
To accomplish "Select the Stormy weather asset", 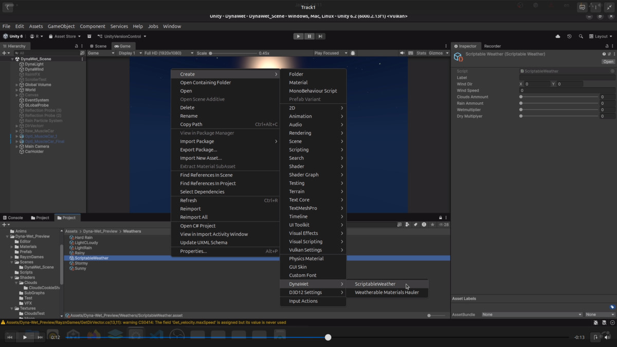I will click(81, 263).
